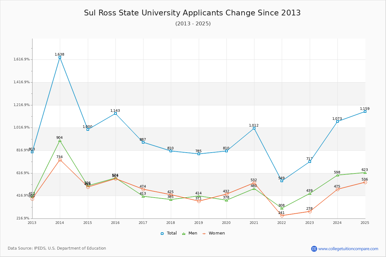Screen dimensions: 386x257
Task: Click the Women data point 371 for 2019
Action: (199, 201)
